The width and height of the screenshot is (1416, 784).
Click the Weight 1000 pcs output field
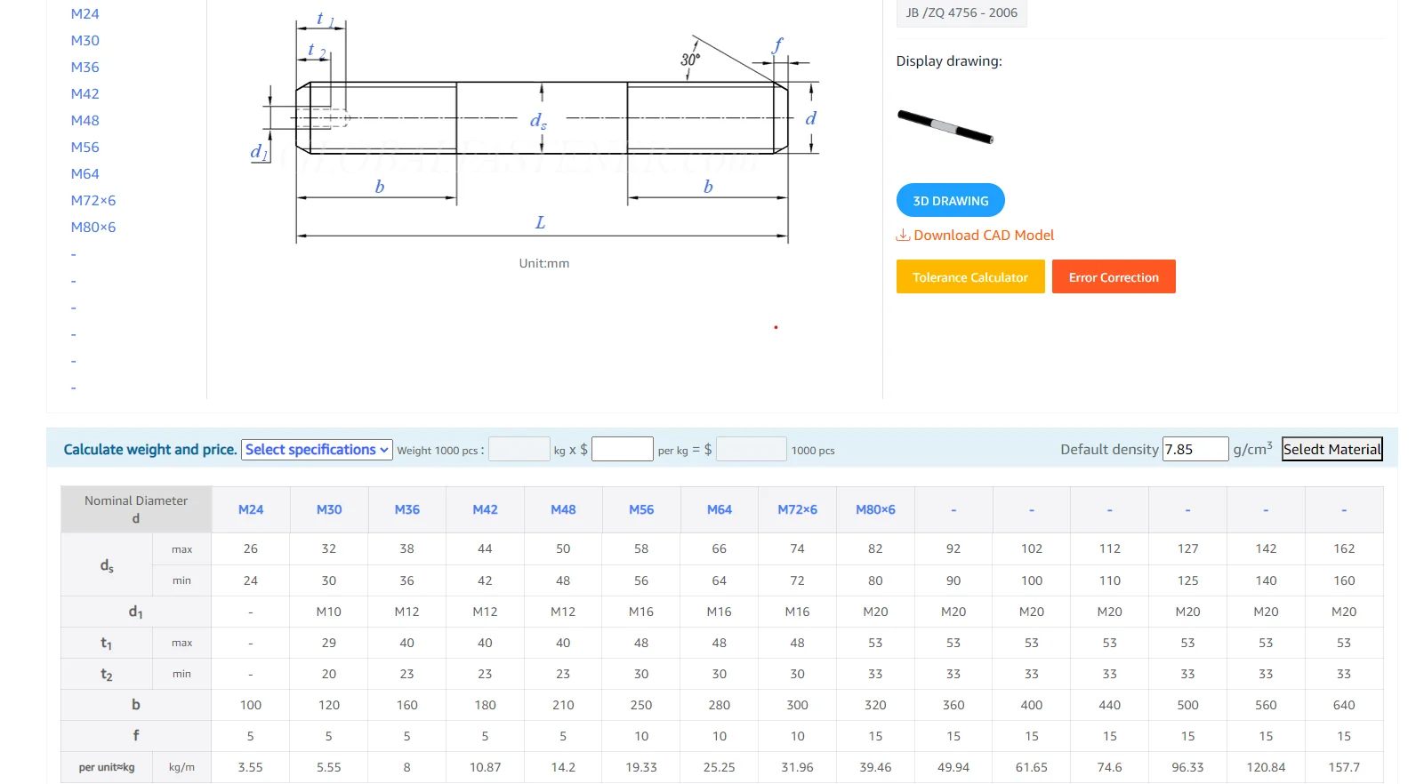[x=519, y=450]
